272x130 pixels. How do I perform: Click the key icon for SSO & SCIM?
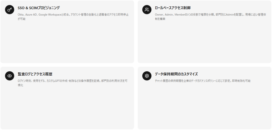tap(10, 10)
